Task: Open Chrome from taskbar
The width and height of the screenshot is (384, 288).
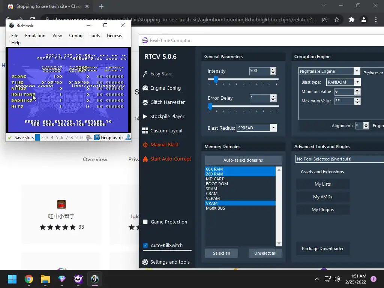Action: [x=28, y=279]
